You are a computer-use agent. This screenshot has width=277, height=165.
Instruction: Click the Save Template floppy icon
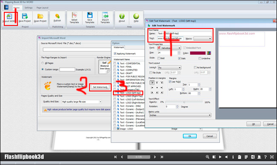[x=90, y=15]
